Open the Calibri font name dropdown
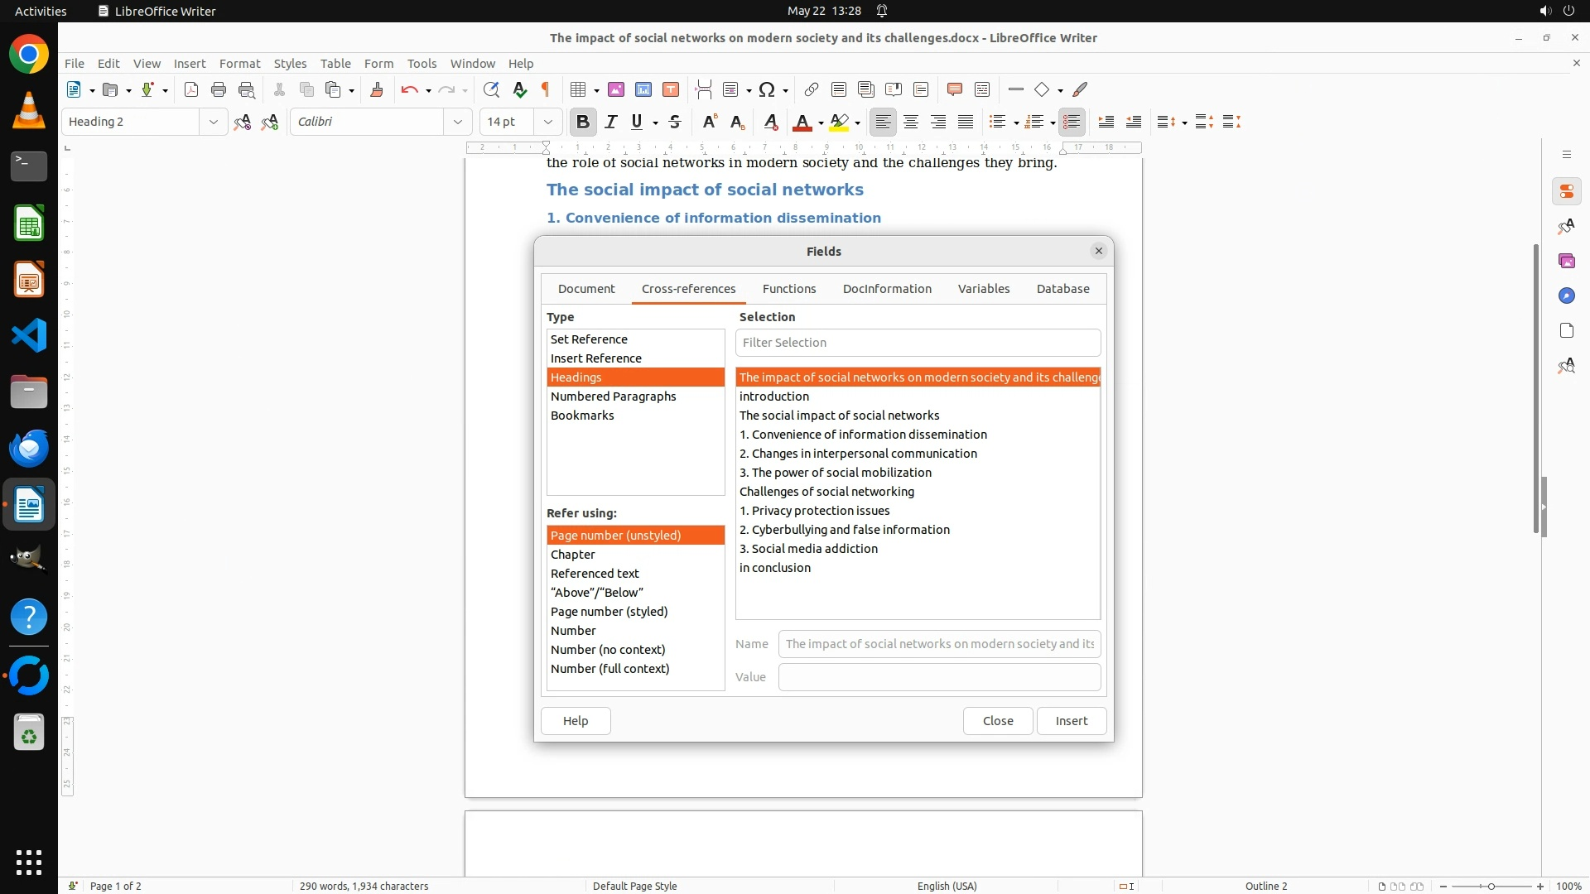Screen dimensions: 1590x894 [x=457, y=122]
